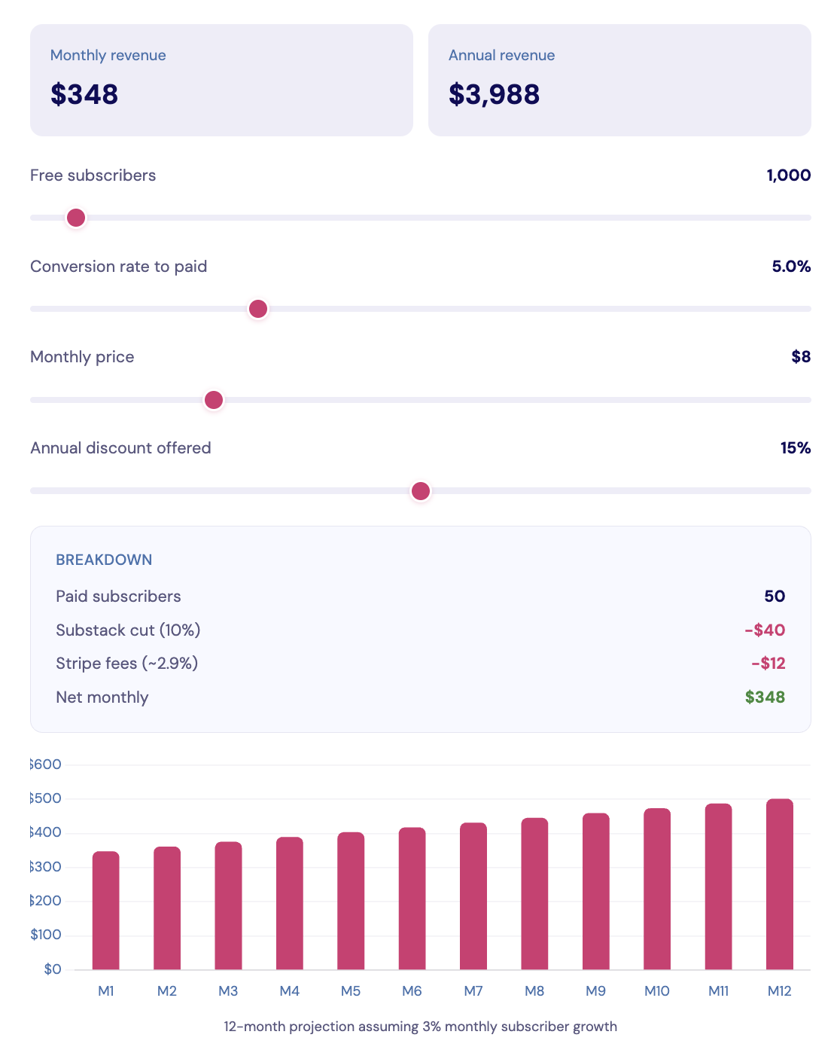
Task: Click the Net monthly $348 figure
Action: point(765,697)
